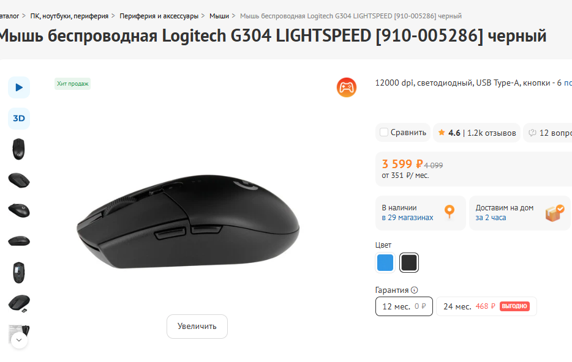Open the 1.2k отзывов reviews link
Screen dimensions: 572x362
click(x=492, y=133)
